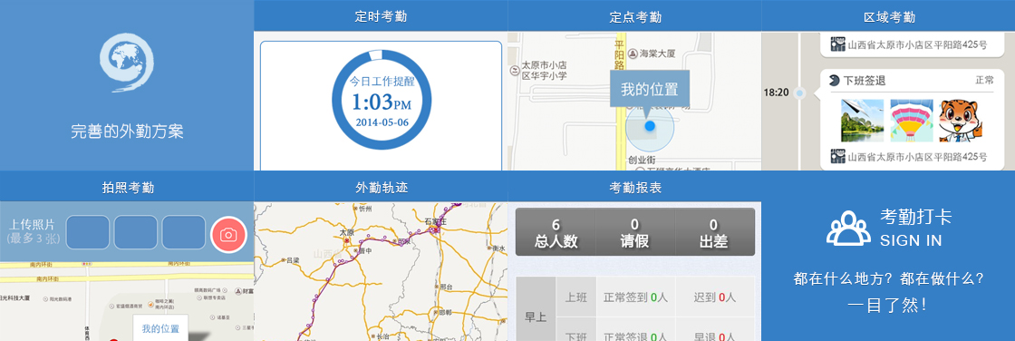
Task: Select the blue location dot on map
Action: pos(650,126)
